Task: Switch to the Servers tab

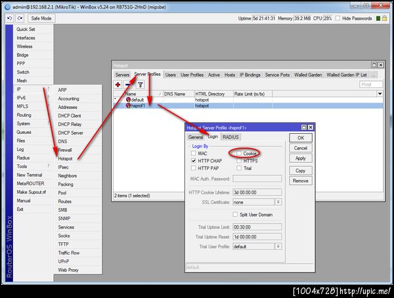Action: (x=122, y=75)
